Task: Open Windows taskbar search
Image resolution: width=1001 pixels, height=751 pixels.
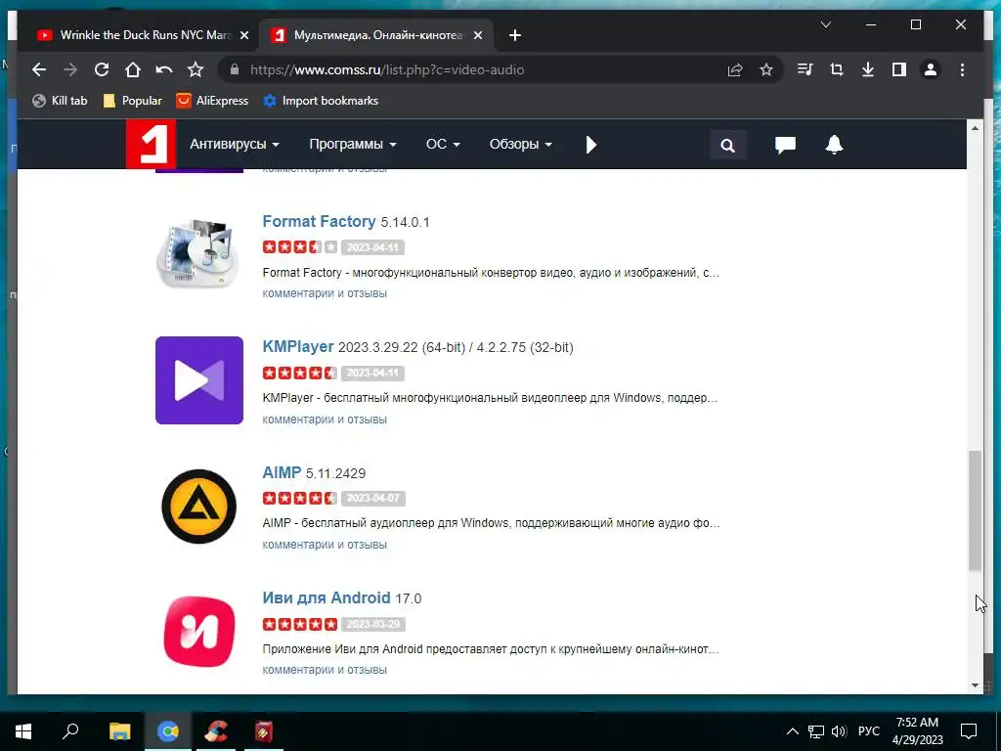Action: tap(70, 730)
